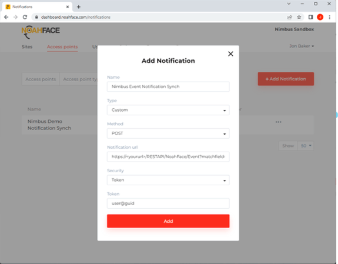Open a new browser tab
338x264 pixels.
(79, 7)
